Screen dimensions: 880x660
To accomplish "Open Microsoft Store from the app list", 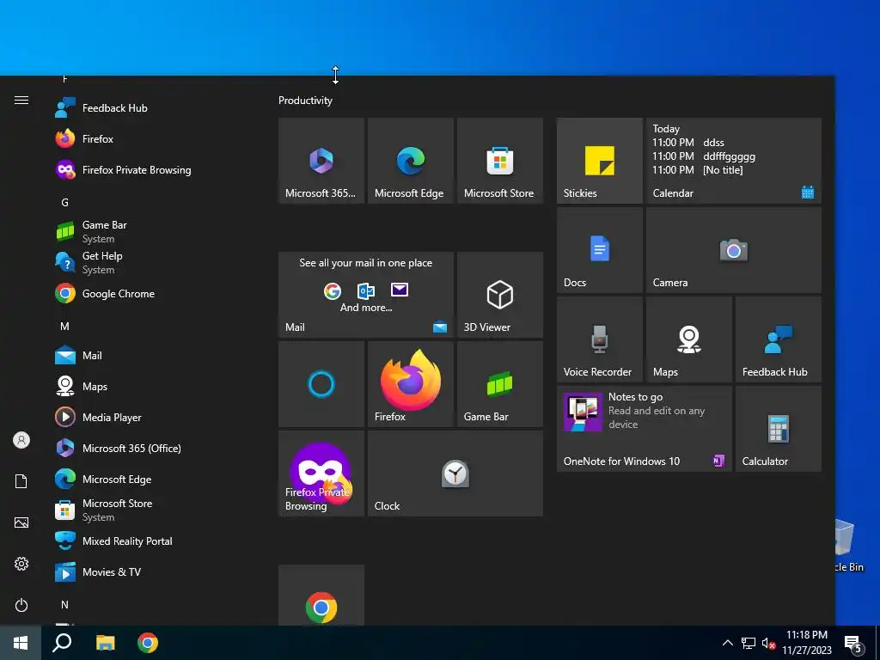I will (x=151, y=510).
